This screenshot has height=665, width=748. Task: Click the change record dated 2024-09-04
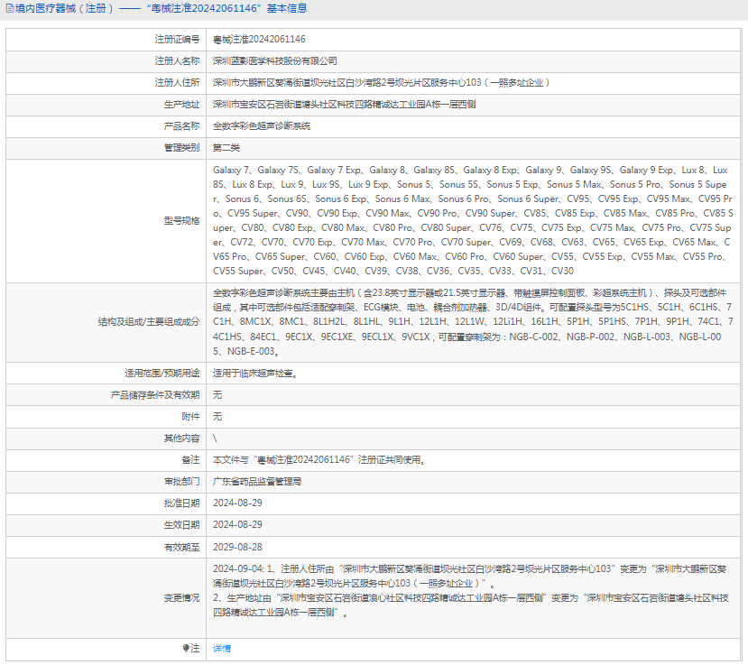tap(470, 576)
